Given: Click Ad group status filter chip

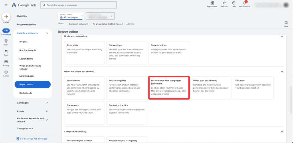Looking at the screenshot, I should (x=108, y=24).
